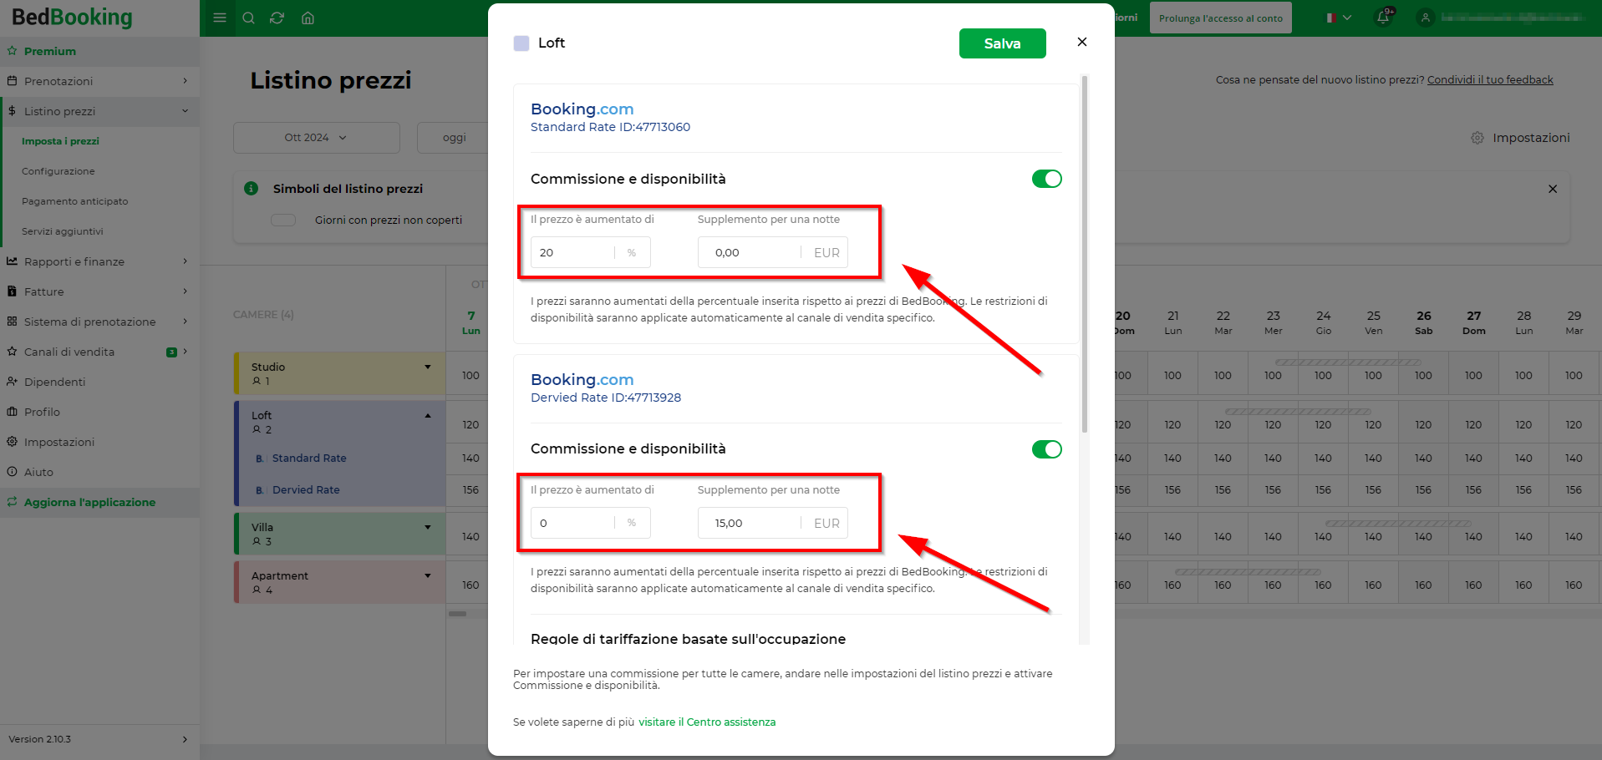1602x760 pixels.
Task: Toggle Standard Rate commission and availability
Action: (x=1046, y=179)
